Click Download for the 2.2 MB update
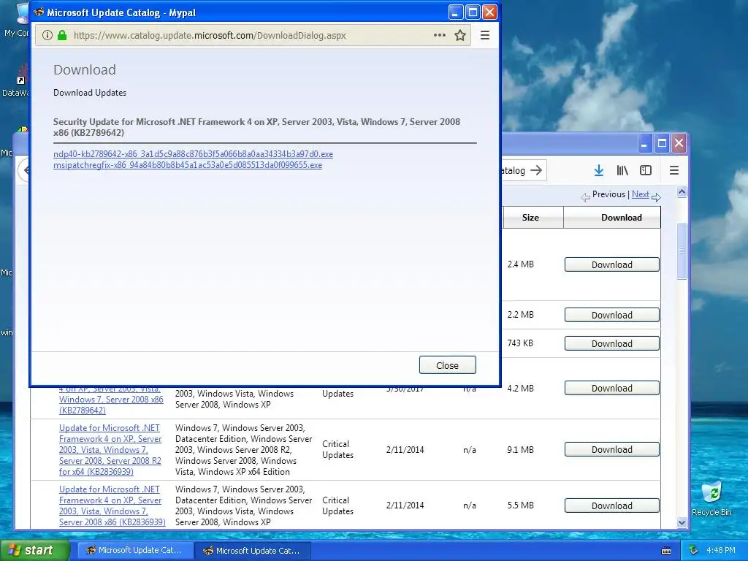This screenshot has height=561, width=748. point(612,315)
